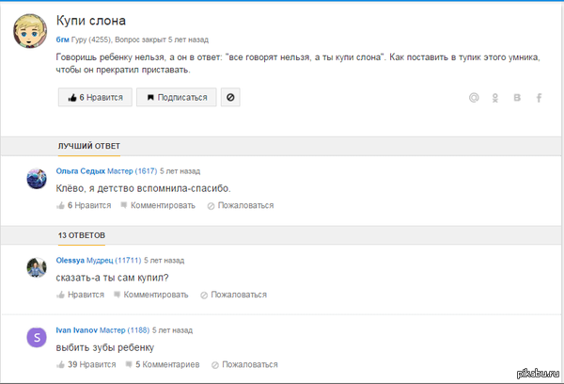Image resolution: width=564 pixels, height=384 pixels.
Task: Share via the VKontakte icon
Action: click(x=517, y=98)
